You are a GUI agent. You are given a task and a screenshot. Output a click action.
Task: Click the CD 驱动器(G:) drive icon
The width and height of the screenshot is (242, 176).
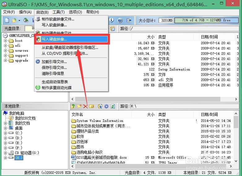(x=11, y=153)
